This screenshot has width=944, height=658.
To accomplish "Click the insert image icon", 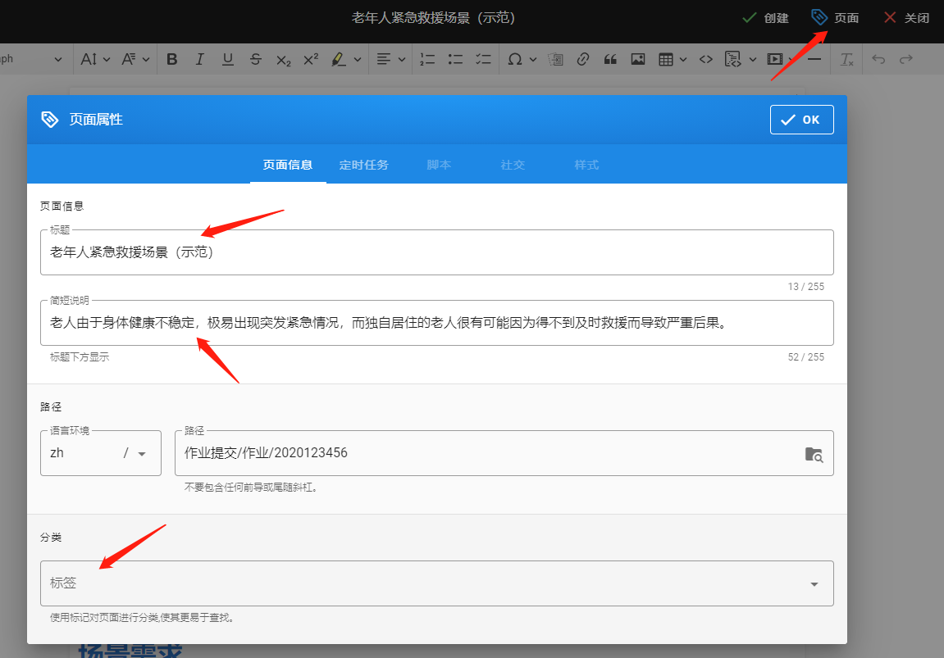I will (x=637, y=59).
